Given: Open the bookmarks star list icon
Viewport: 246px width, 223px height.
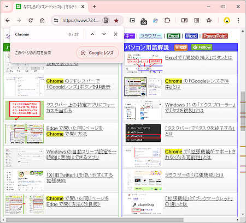Looking at the screenshot, I should point(209,20).
